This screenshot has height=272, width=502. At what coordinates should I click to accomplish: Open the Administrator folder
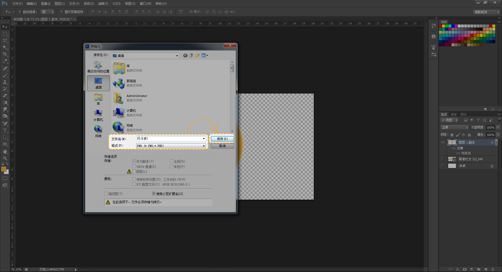click(131, 98)
